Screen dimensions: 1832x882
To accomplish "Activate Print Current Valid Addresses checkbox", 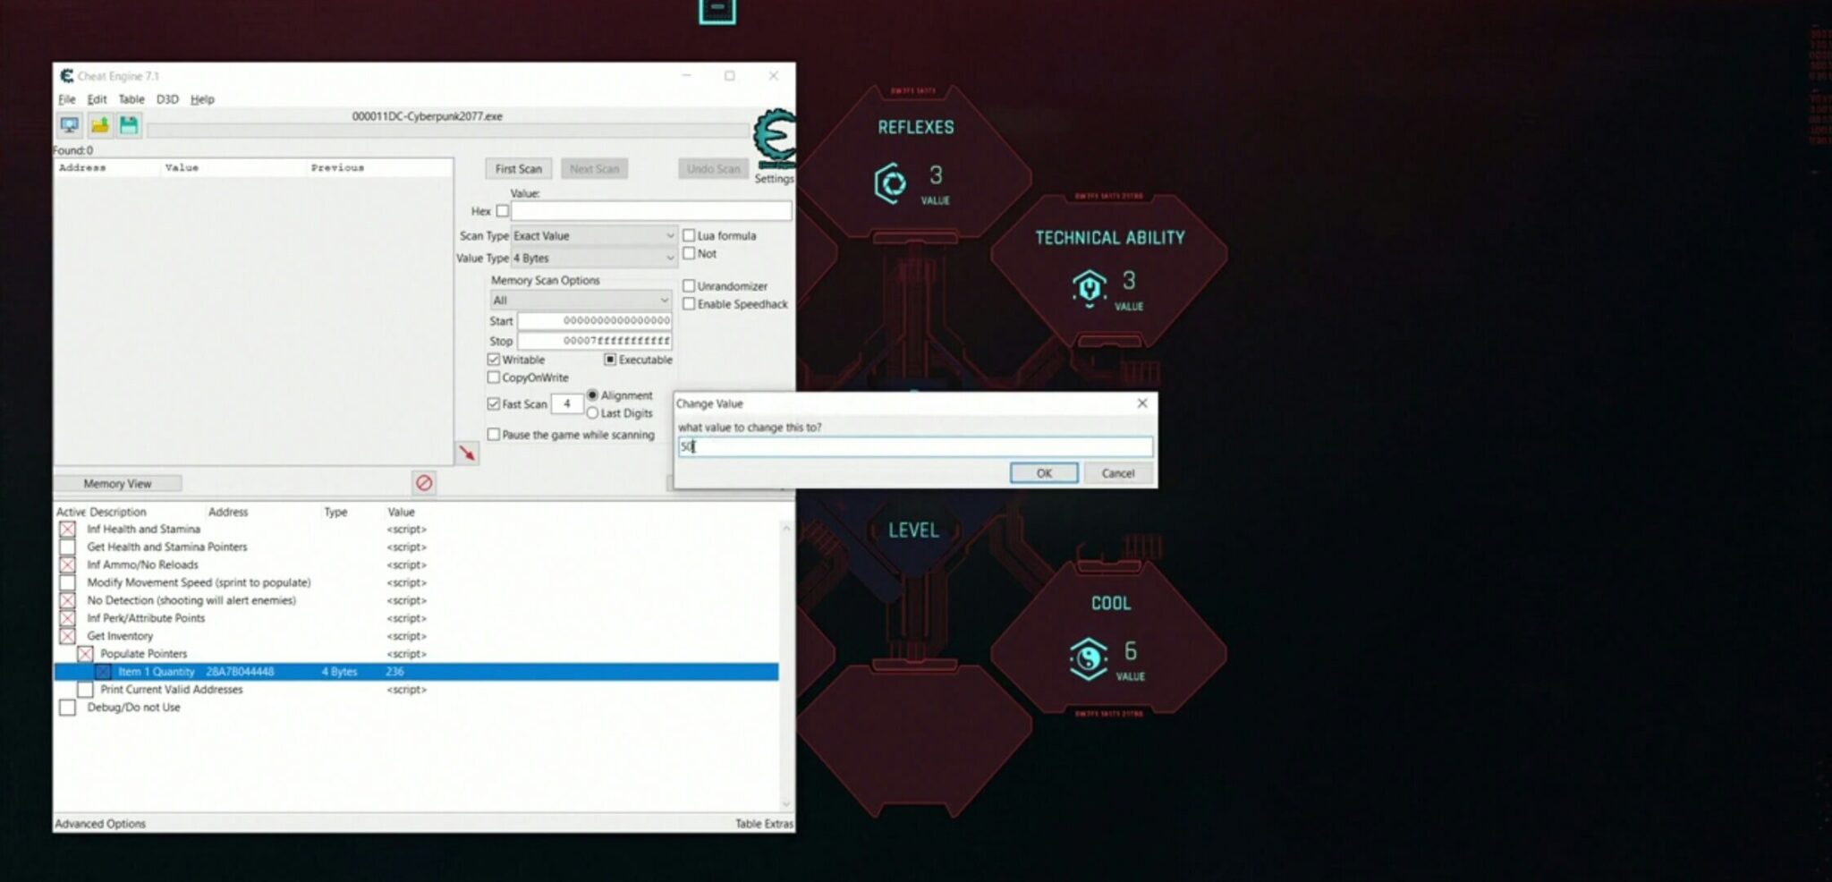I will pyautogui.click(x=85, y=690).
